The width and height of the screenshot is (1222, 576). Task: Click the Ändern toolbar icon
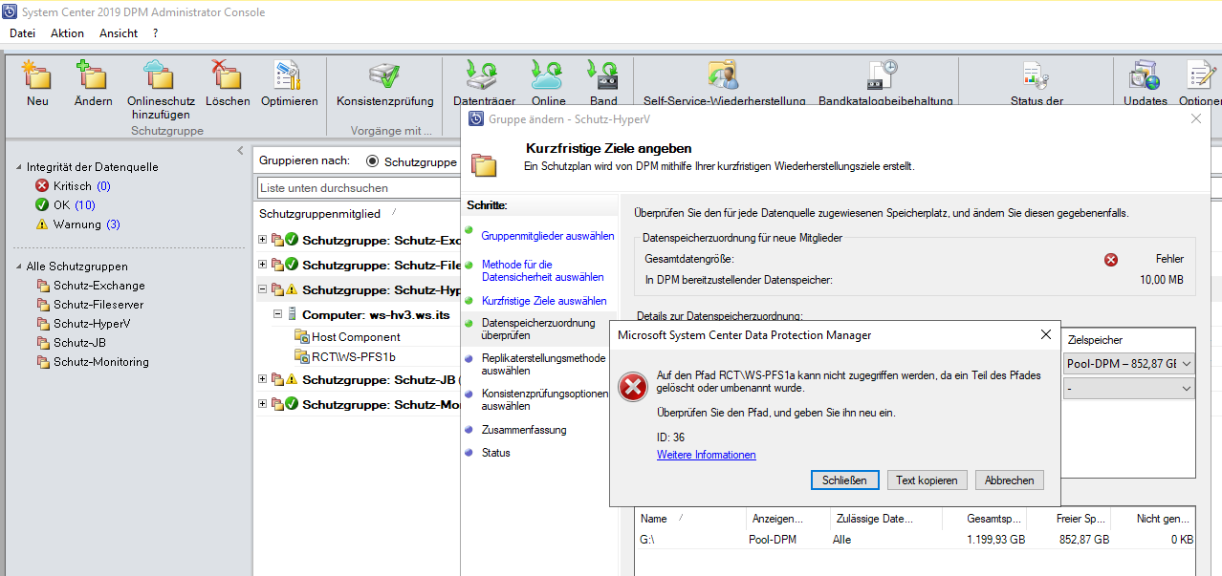click(93, 75)
